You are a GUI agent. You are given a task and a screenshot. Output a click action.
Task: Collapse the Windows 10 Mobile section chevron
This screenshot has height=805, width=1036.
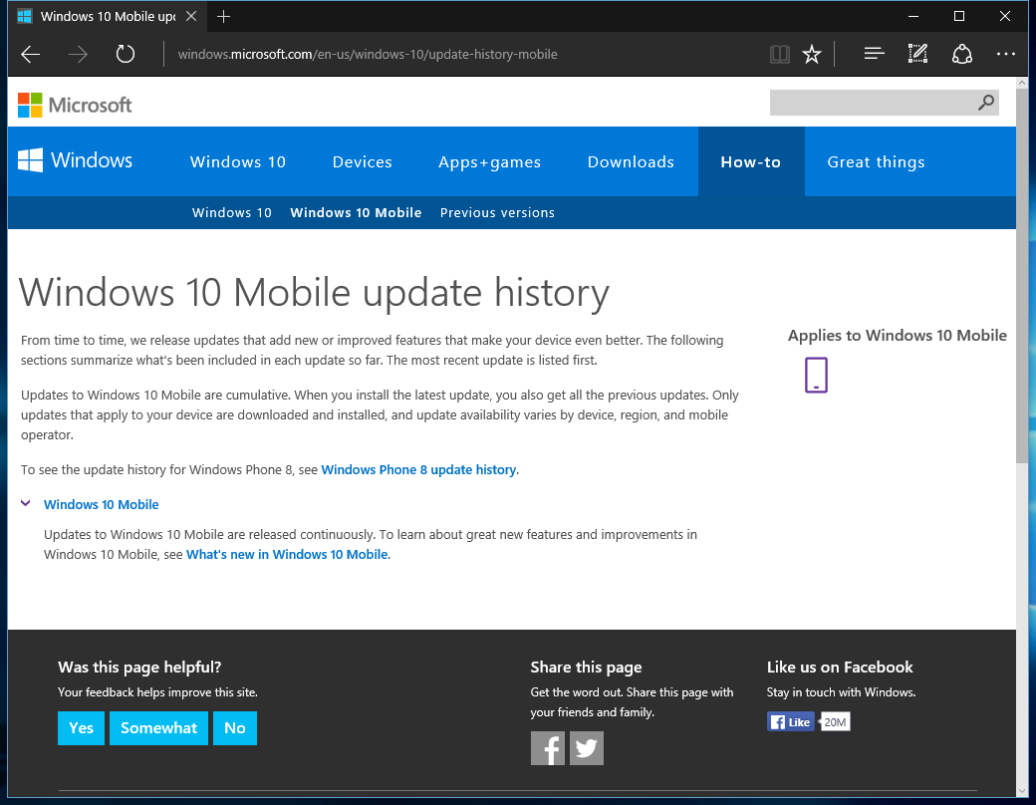pos(25,503)
